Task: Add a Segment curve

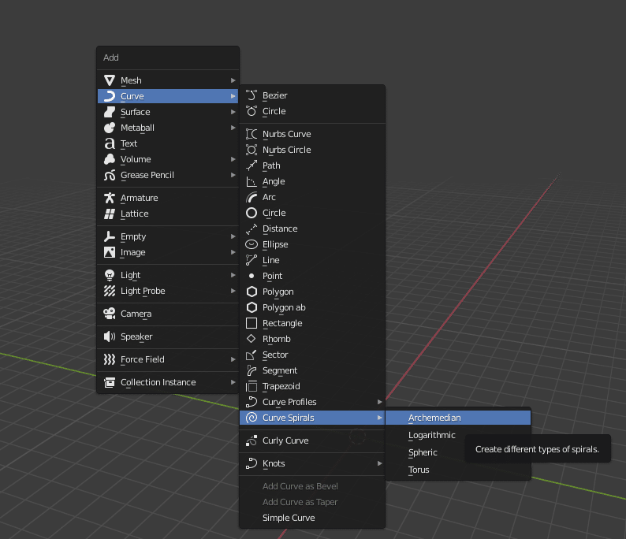Action: click(312, 370)
